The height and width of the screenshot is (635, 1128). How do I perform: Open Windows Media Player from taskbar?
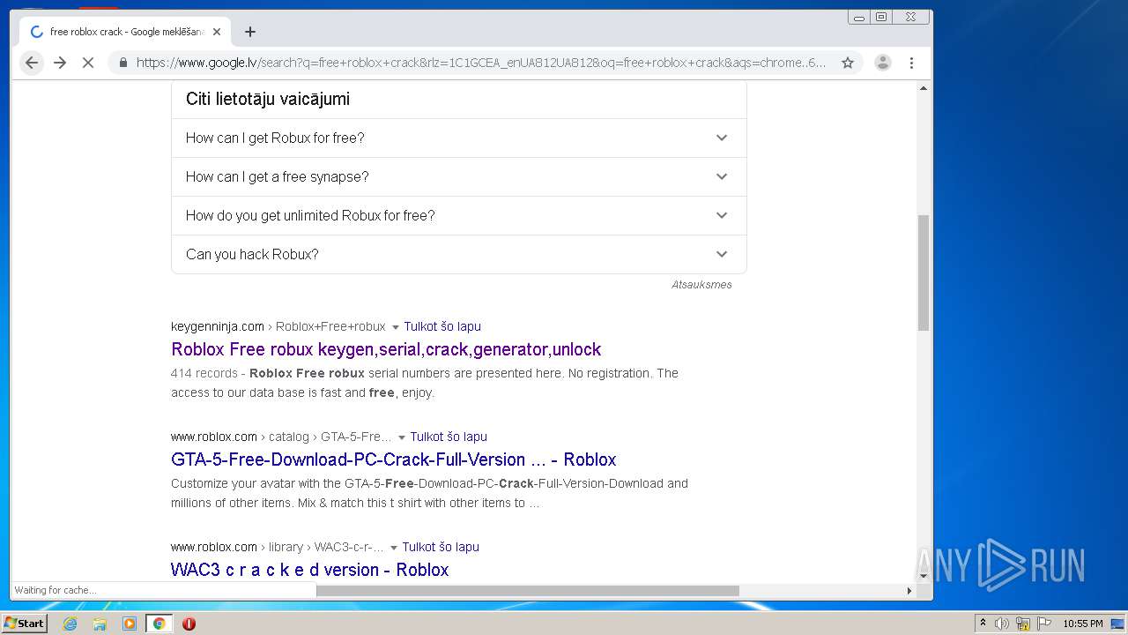click(130, 624)
